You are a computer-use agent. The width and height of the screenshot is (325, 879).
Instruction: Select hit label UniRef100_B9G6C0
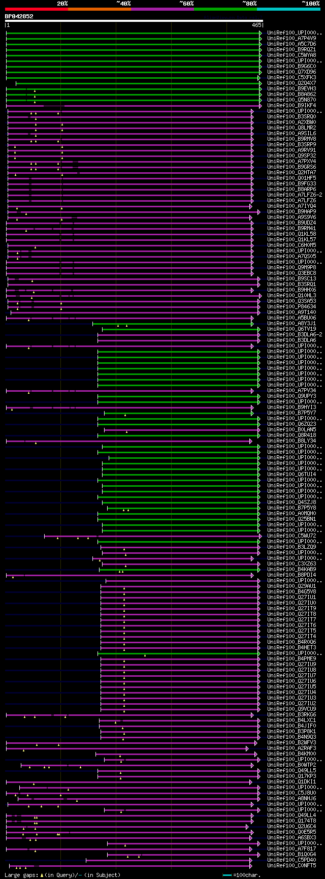(291, 66)
